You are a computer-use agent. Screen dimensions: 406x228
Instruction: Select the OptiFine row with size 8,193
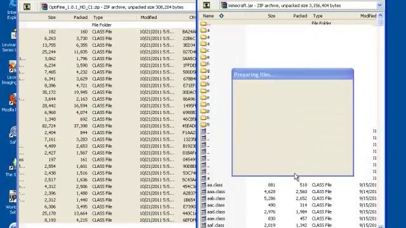tap(107, 220)
